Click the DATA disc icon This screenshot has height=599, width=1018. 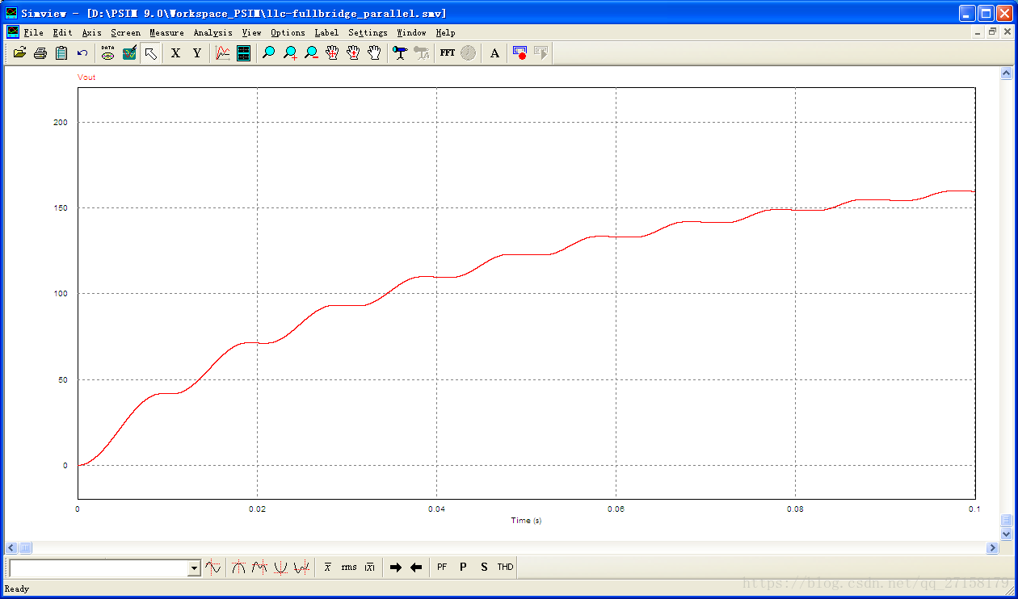tap(107, 53)
